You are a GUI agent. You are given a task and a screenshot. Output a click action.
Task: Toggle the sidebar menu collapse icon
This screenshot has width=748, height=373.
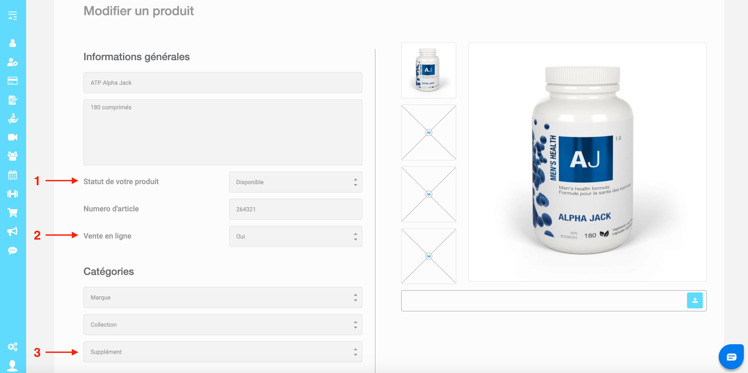pos(13,15)
